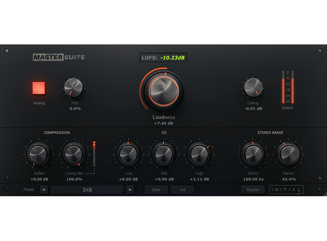The image size is (327, 241).
Task: Click the Output label under the meter
Action: point(288,108)
